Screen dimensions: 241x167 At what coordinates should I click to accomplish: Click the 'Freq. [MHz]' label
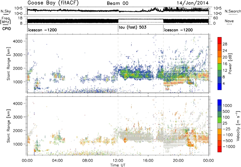click(5, 20)
